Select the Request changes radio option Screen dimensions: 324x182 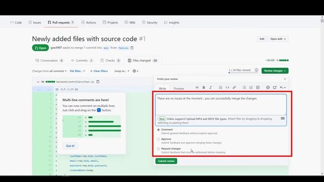click(158, 149)
